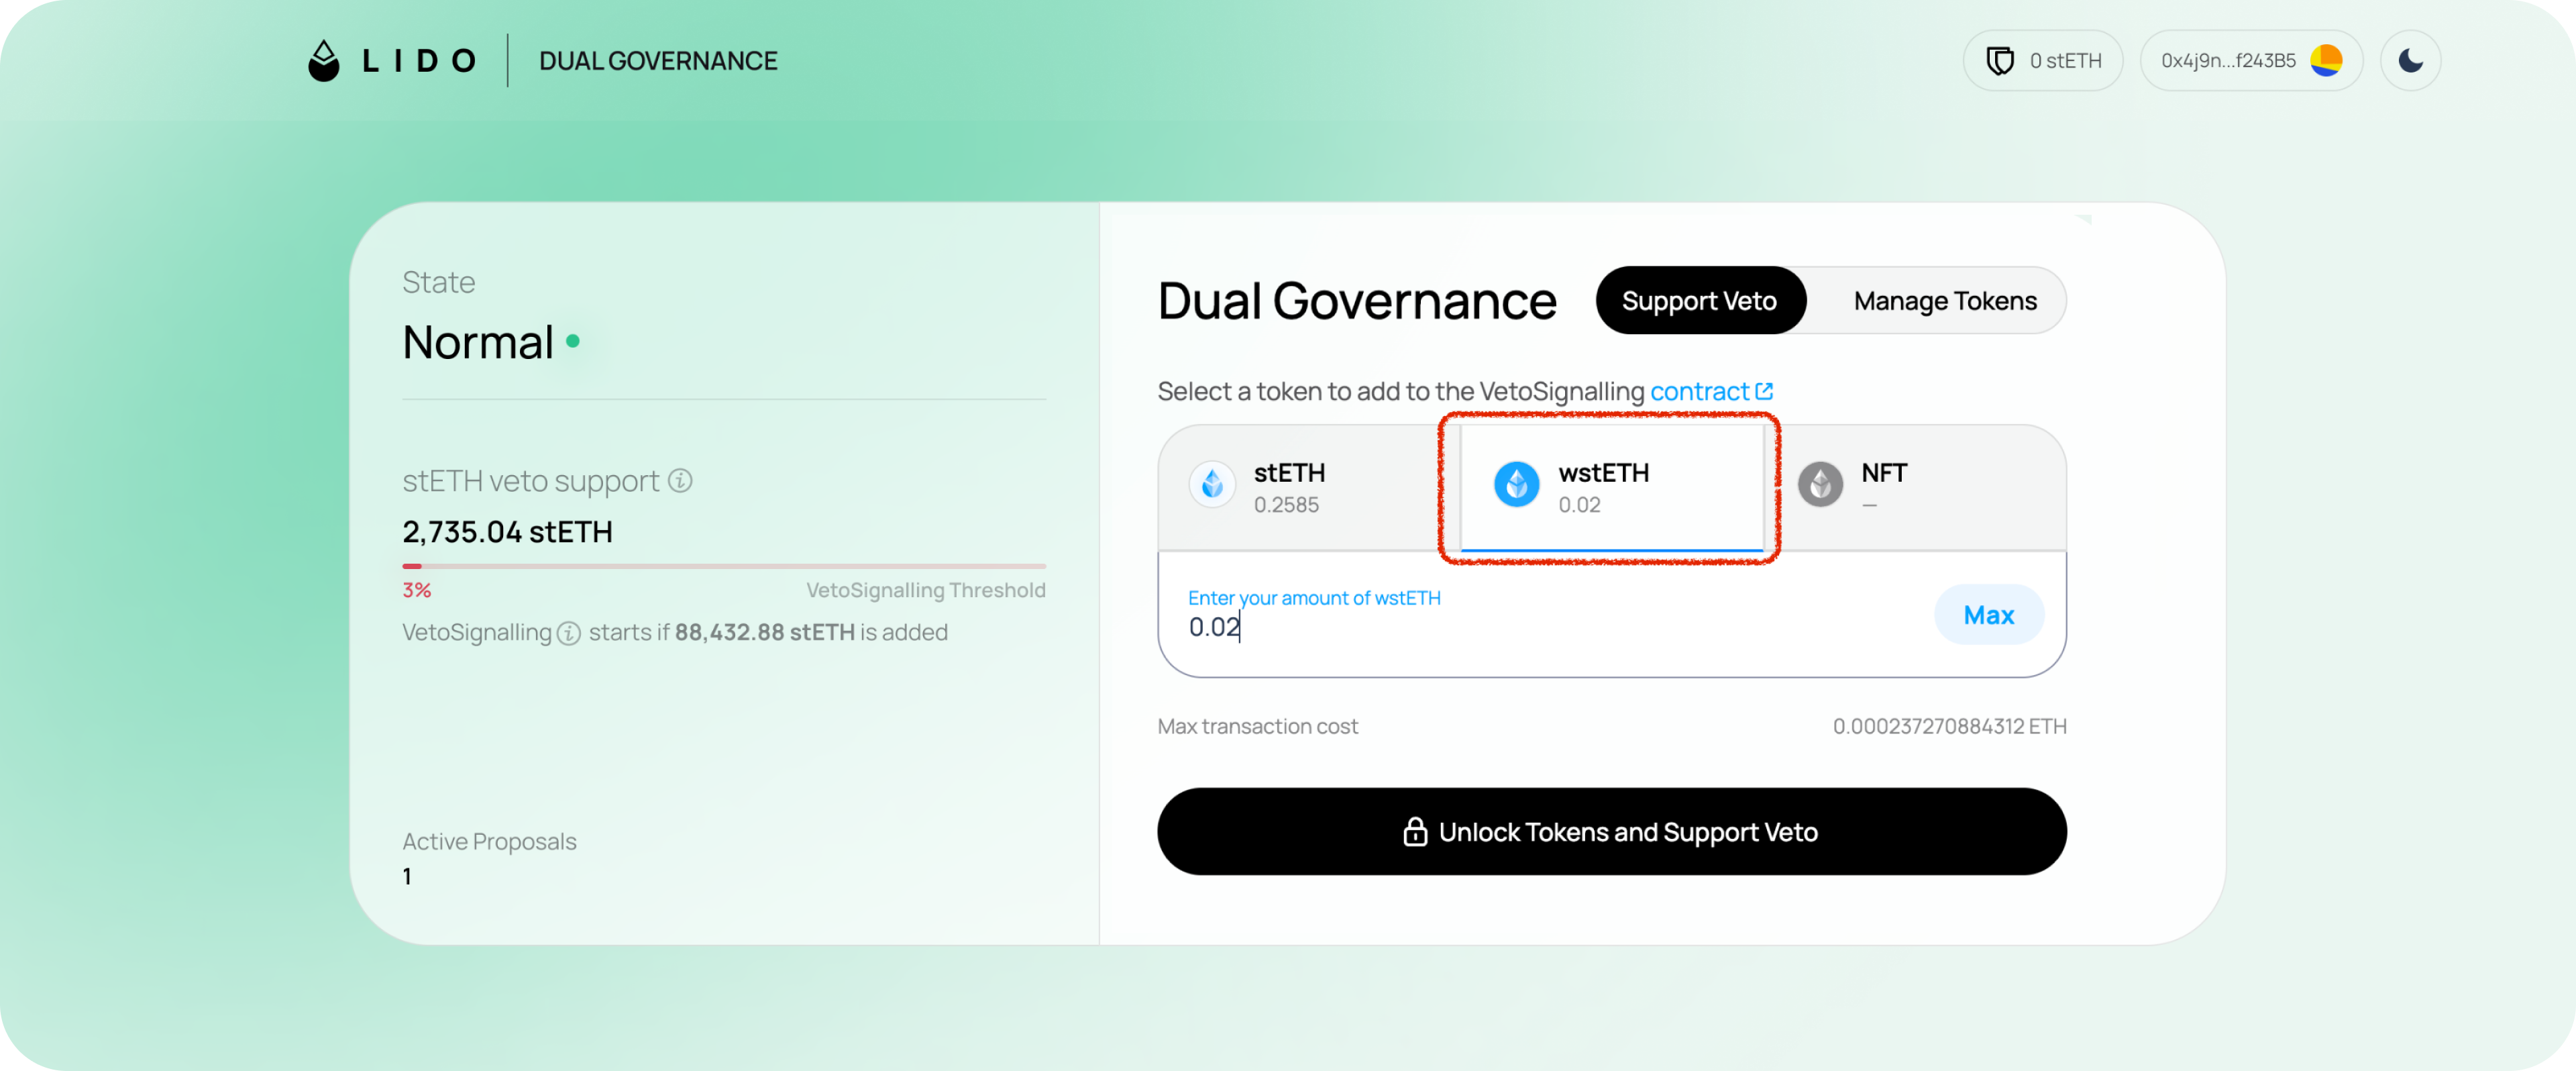
Task: Click Unlock Tokens and Support Veto button
Action: 1611,832
